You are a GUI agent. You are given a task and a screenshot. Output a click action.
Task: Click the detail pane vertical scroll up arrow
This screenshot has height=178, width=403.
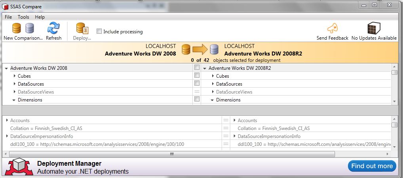(x=394, y=119)
